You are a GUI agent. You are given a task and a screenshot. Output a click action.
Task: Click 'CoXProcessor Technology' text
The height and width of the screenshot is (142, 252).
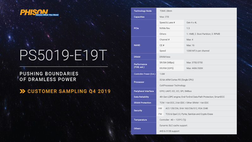[172, 86]
